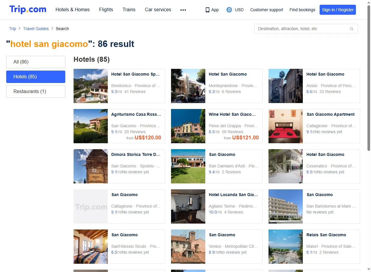Open San Bartolomeo al Mare photo
371x272 pixels.
click(286, 206)
